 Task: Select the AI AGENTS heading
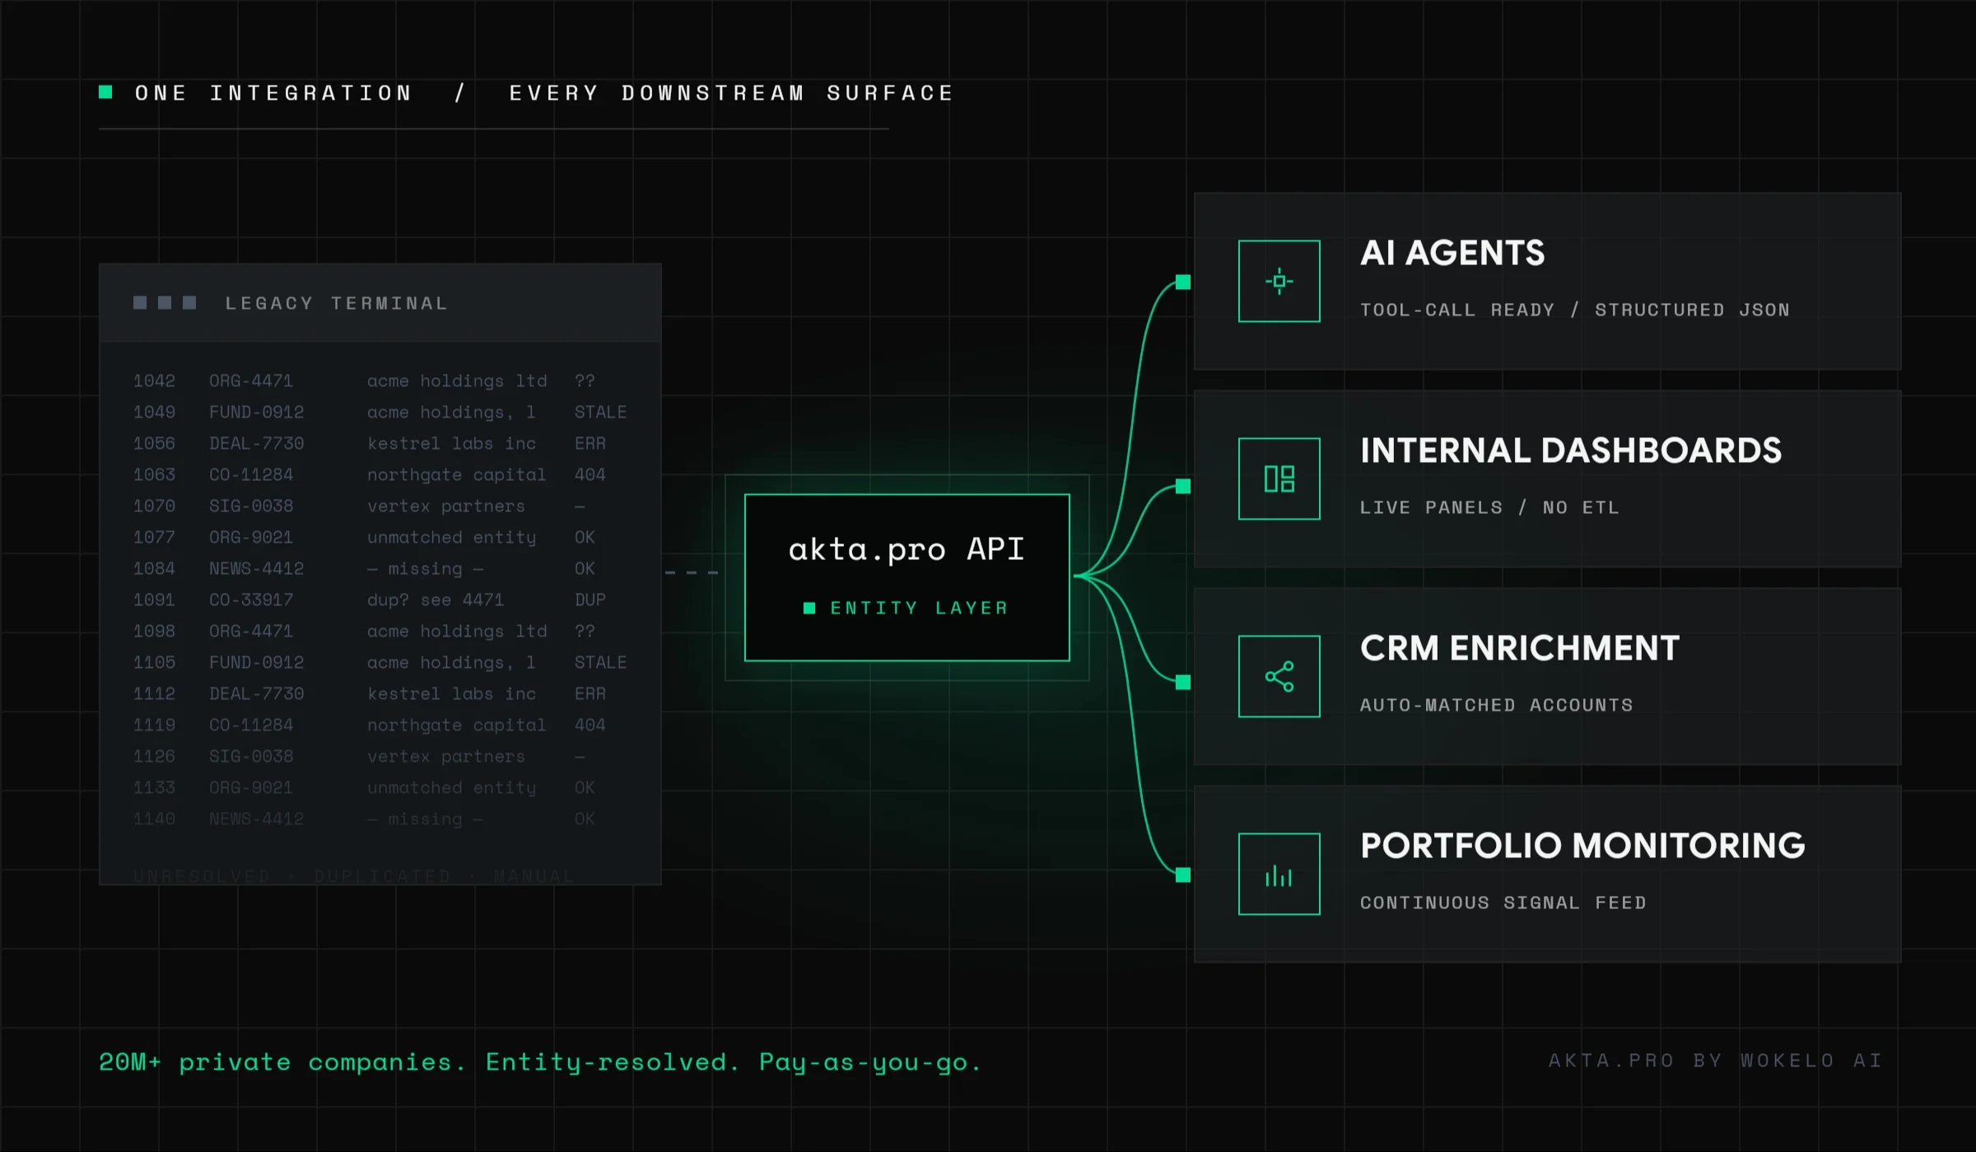[1452, 253]
